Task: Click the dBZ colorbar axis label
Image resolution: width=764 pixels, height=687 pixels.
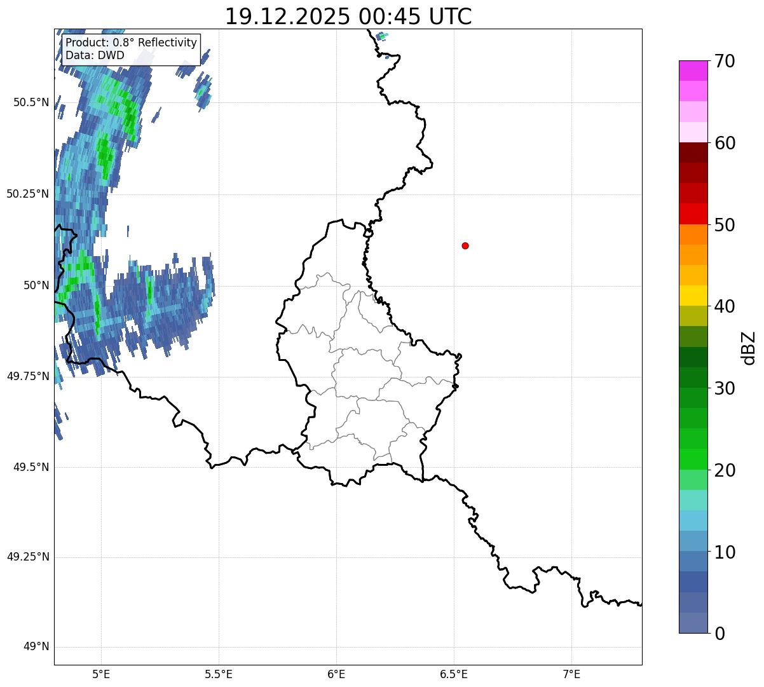Action: tap(749, 348)
